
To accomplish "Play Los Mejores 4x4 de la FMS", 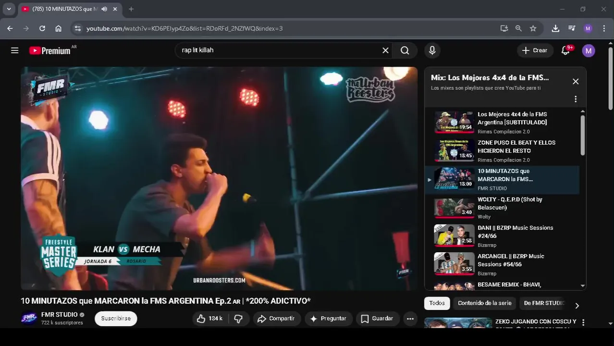I will [x=502, y=123].
